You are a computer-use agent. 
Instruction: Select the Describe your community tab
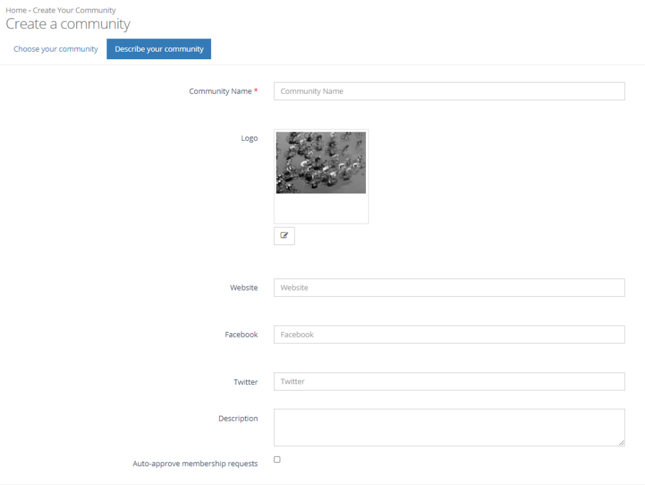(159, 49)
